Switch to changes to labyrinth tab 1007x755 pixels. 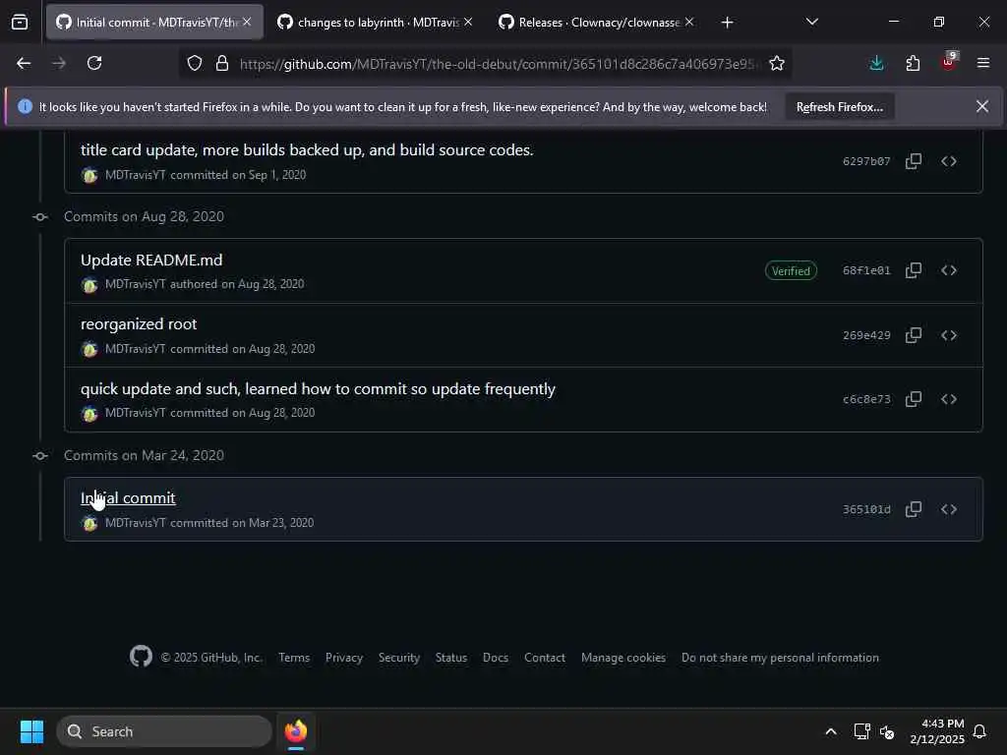click(376, 22)
